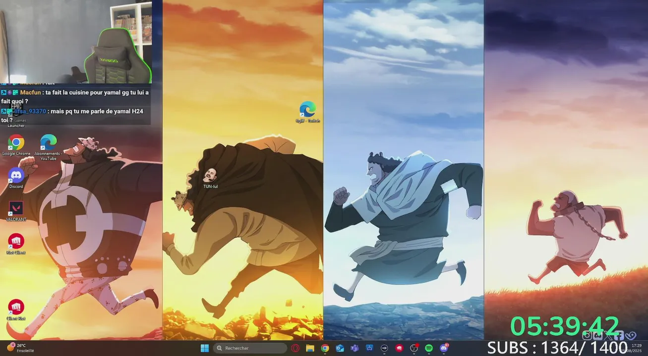Open Discord from the taskbar
The width and height of the screenshot is (648, 356).
[x=444, y=348]
